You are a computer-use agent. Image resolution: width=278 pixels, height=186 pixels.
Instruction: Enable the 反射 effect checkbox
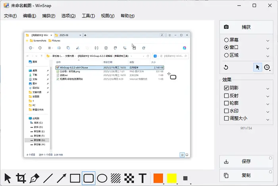click(x=226, y=96)
